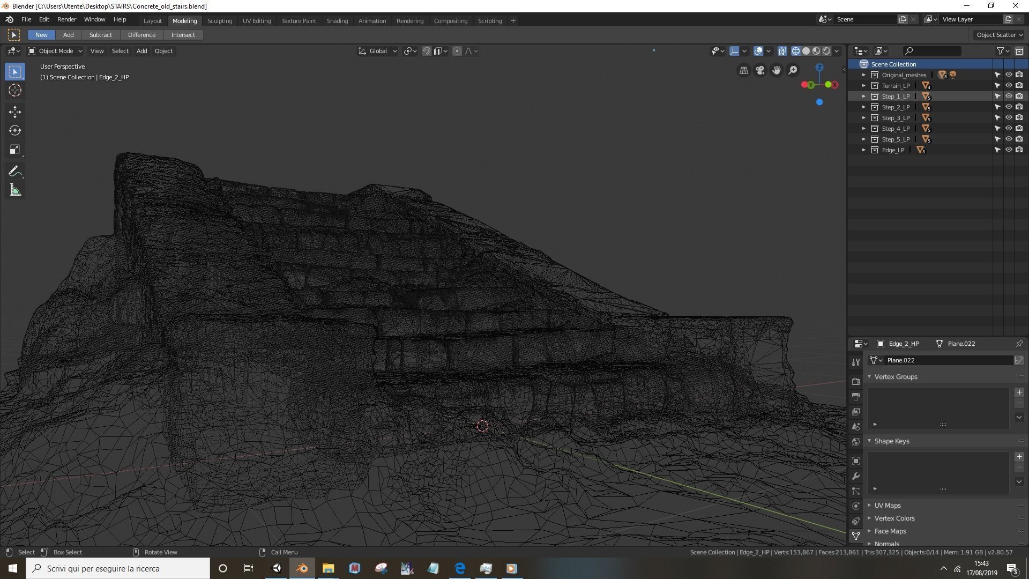
Task: Open the viewport Object menu
Action: (163, 51)
